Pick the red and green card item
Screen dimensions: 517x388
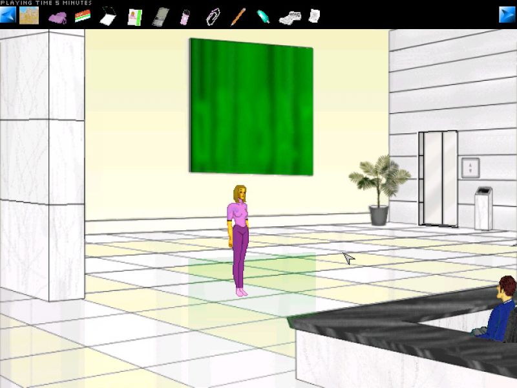tap(82, 17)
